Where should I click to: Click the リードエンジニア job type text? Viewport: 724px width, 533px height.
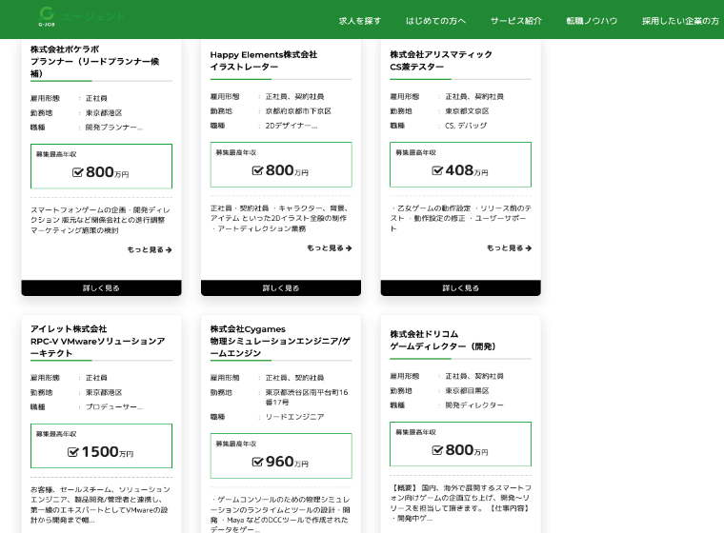tap(294, 417)
